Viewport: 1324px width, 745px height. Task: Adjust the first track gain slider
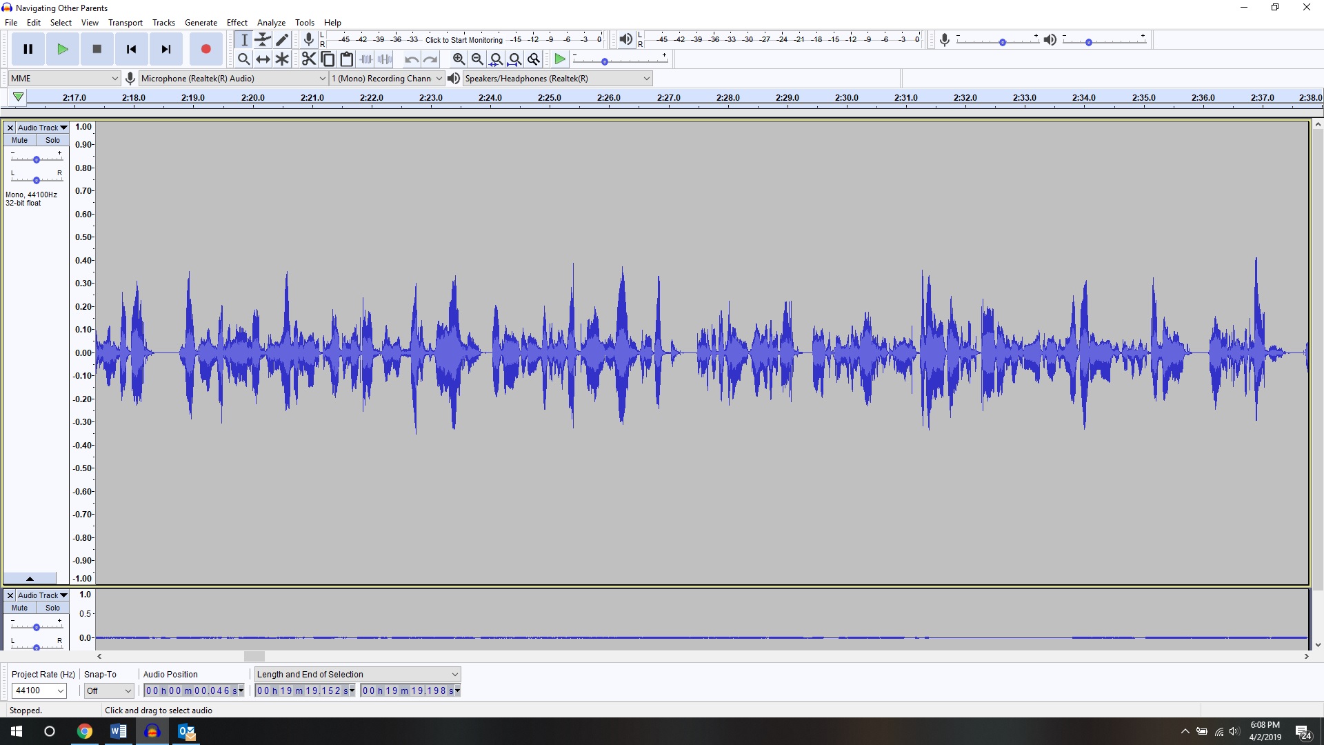[x=37, y=159]
